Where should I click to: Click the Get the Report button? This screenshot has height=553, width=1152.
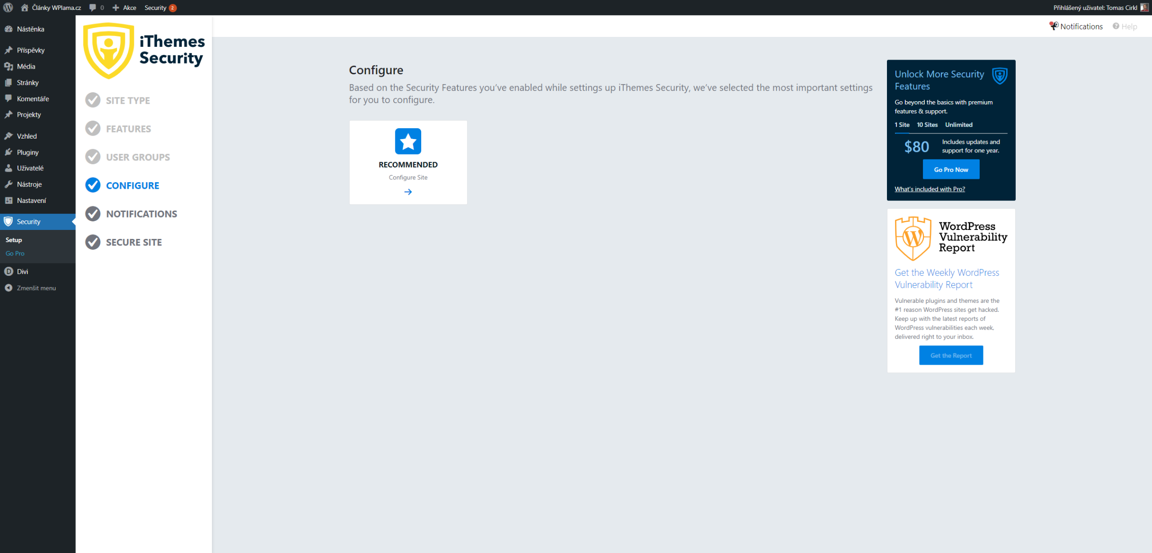[x=951, y=355]
